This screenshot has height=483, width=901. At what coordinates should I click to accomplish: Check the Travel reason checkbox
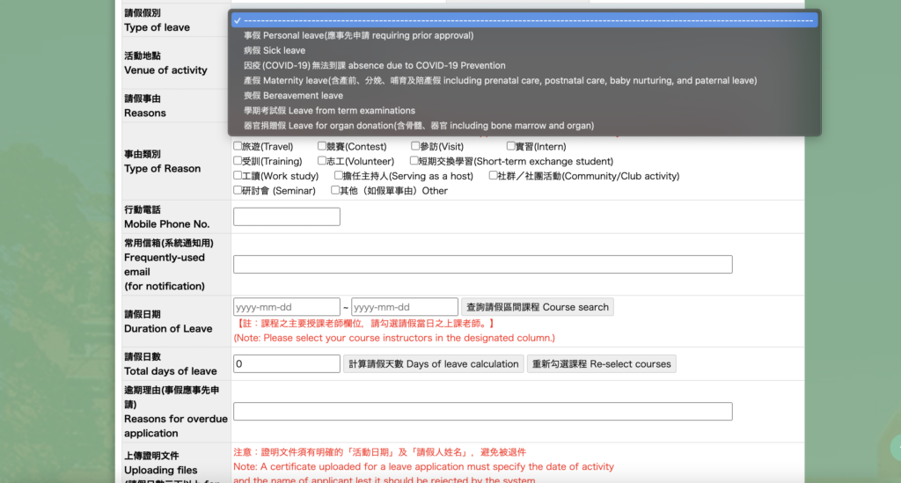pos(238,147)
